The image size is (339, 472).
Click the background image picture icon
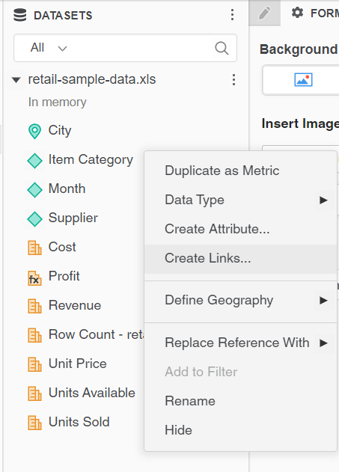(x=303, y=80)
